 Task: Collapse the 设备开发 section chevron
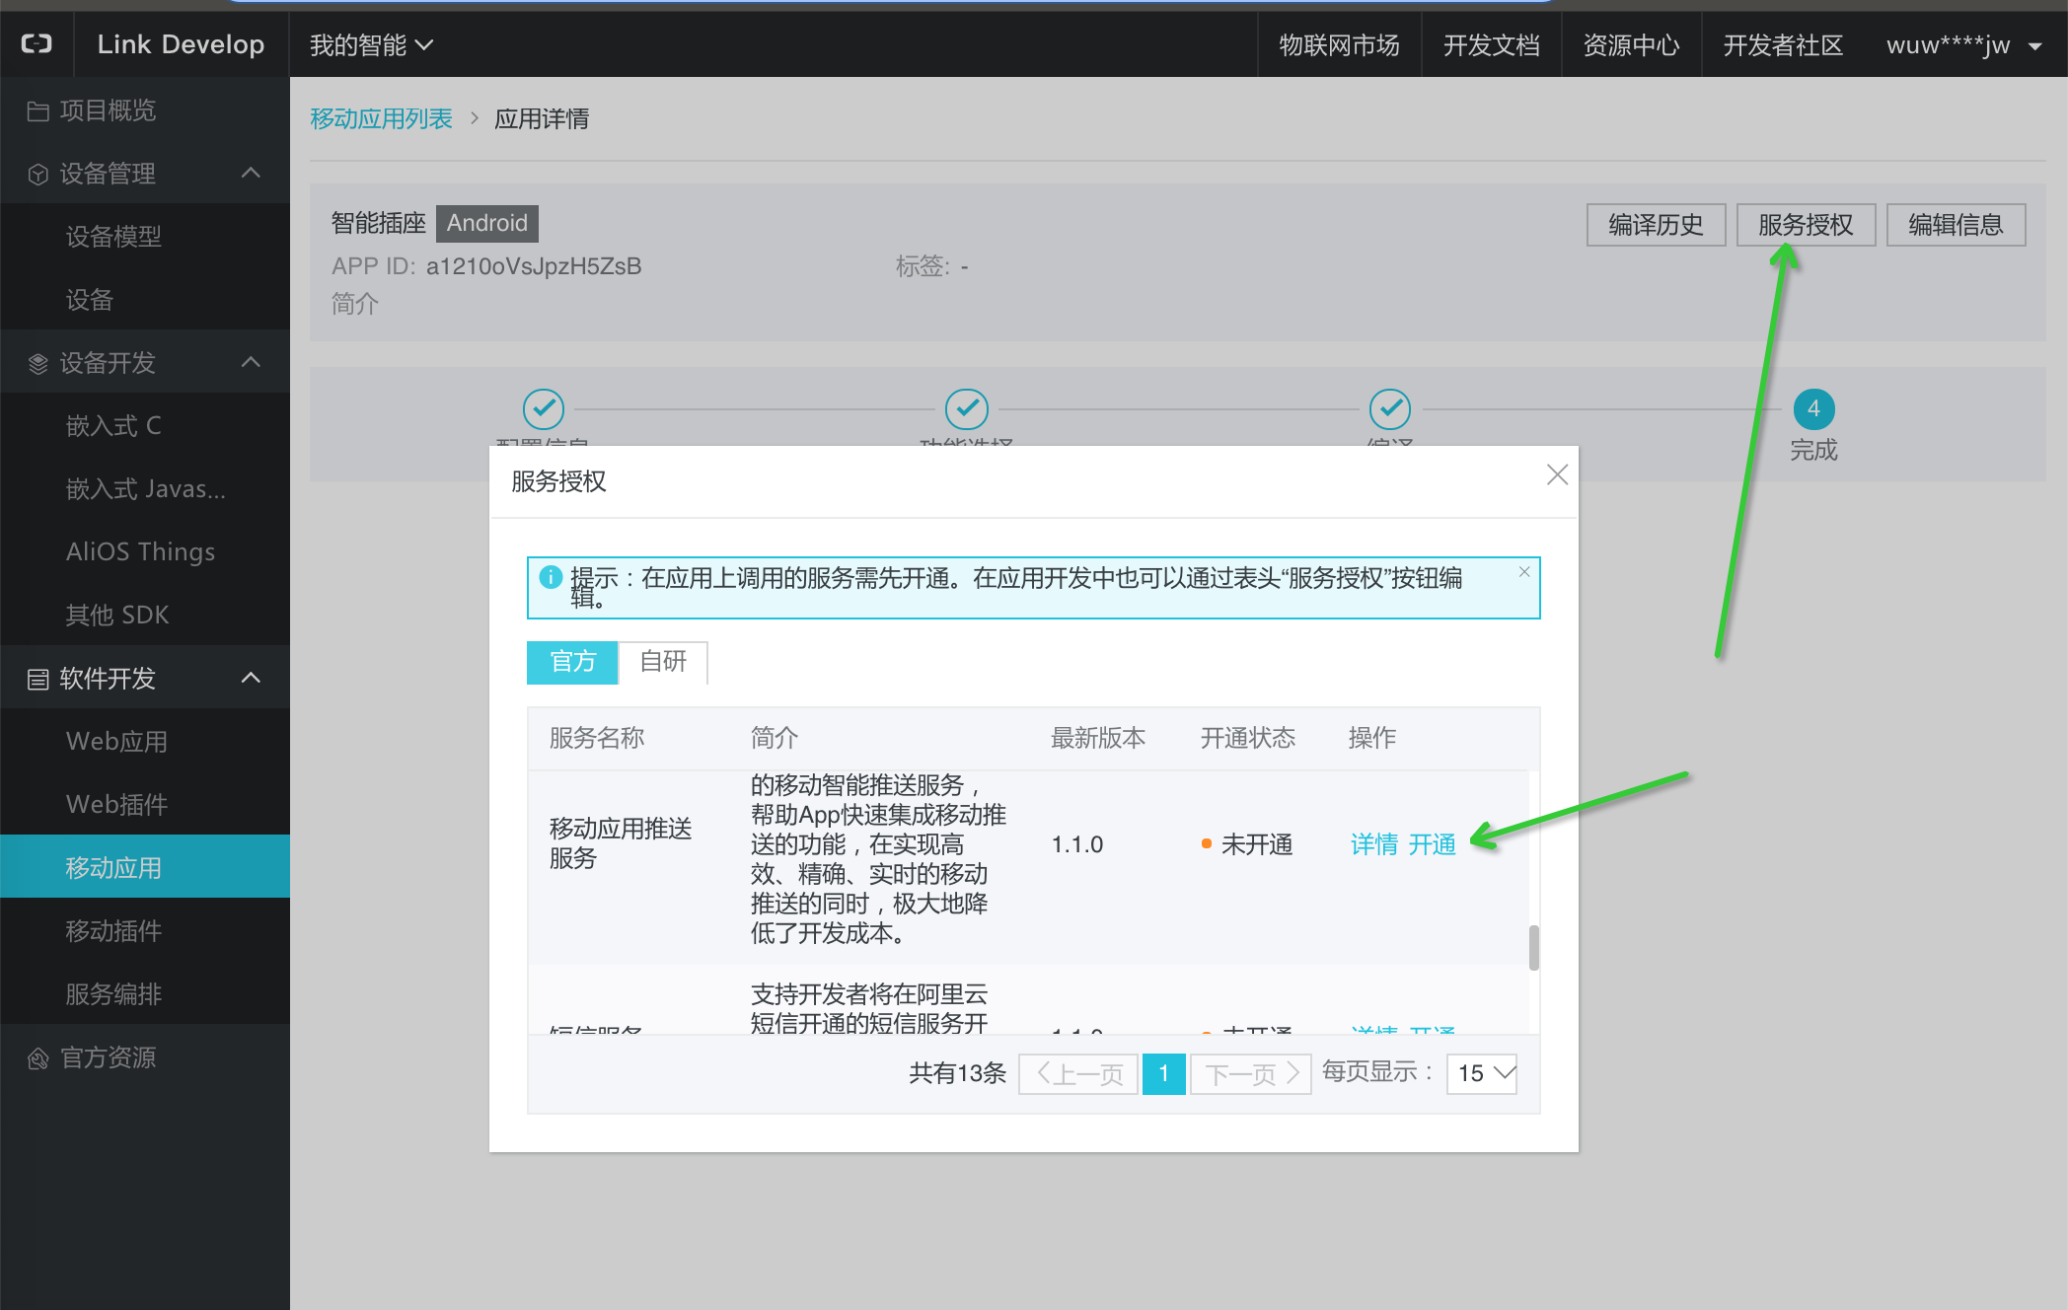coord(252,362)
